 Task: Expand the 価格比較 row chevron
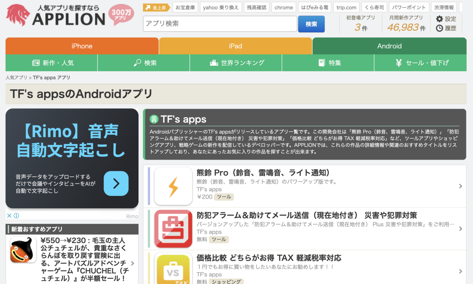(460, 271)
